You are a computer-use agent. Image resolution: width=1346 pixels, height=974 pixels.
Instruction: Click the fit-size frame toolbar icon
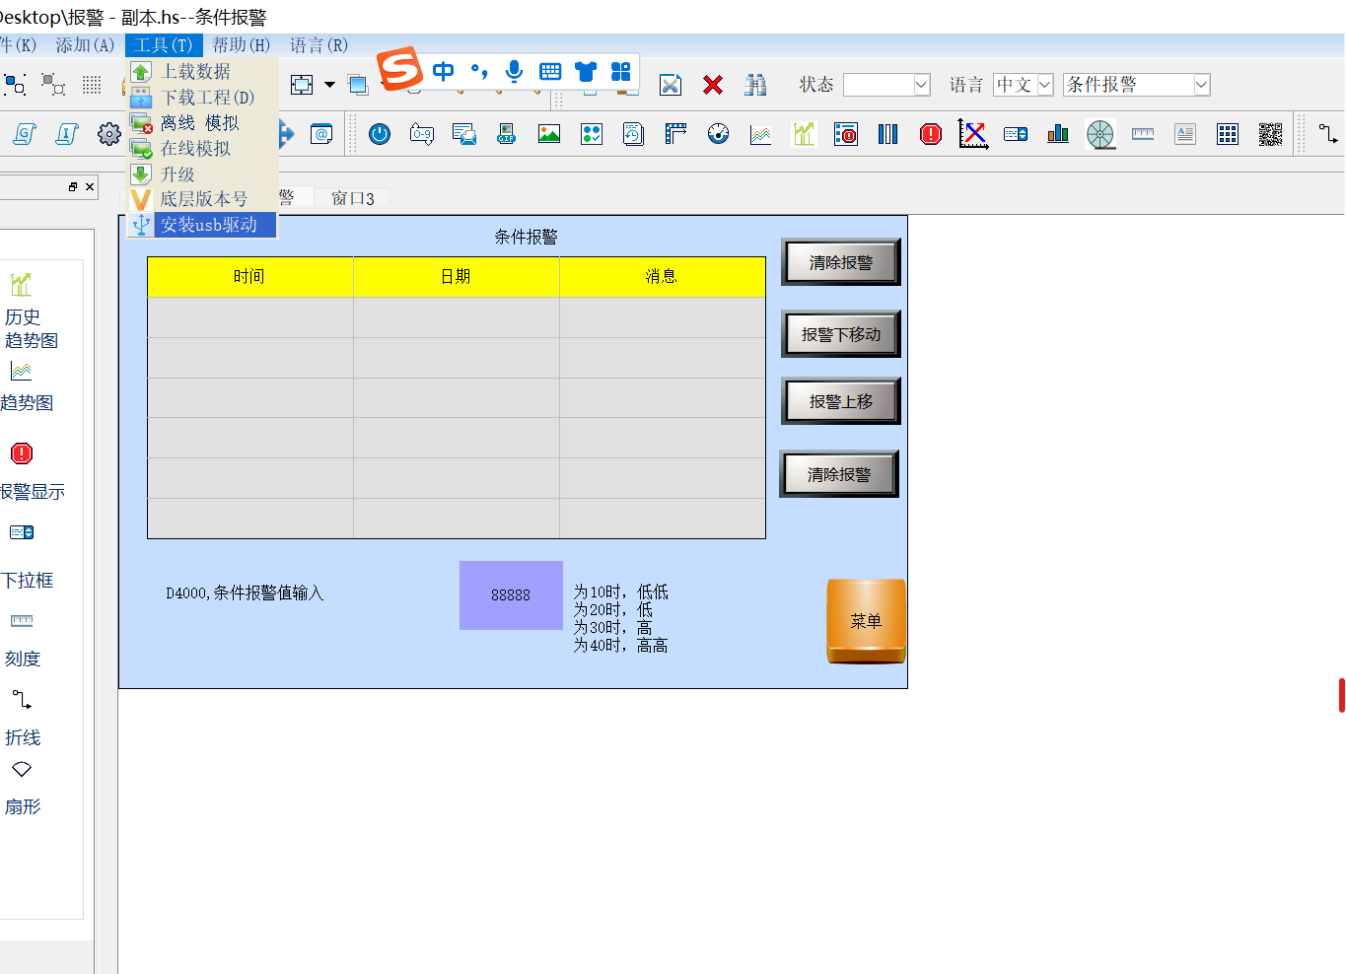click(302, 85)
